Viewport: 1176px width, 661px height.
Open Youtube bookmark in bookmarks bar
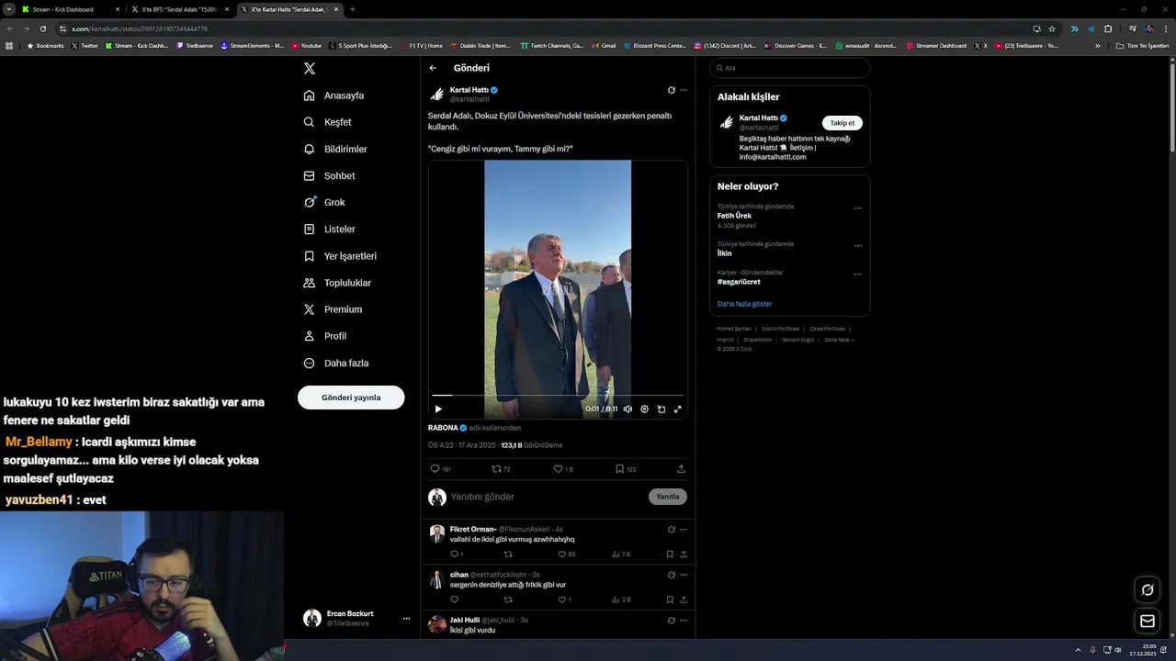pos(307,46)
